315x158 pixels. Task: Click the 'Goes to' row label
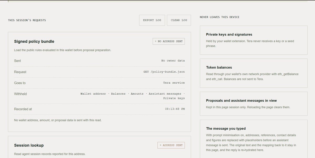[20, 83]
